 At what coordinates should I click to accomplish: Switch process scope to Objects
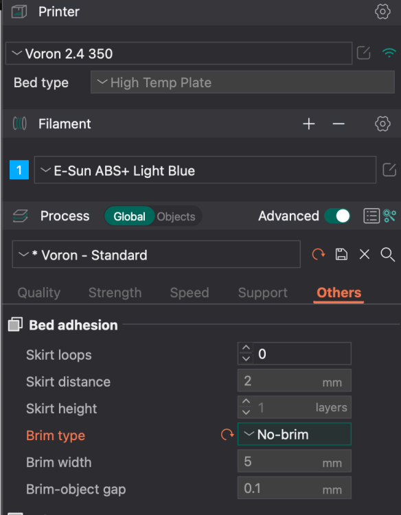coord(176,216)
